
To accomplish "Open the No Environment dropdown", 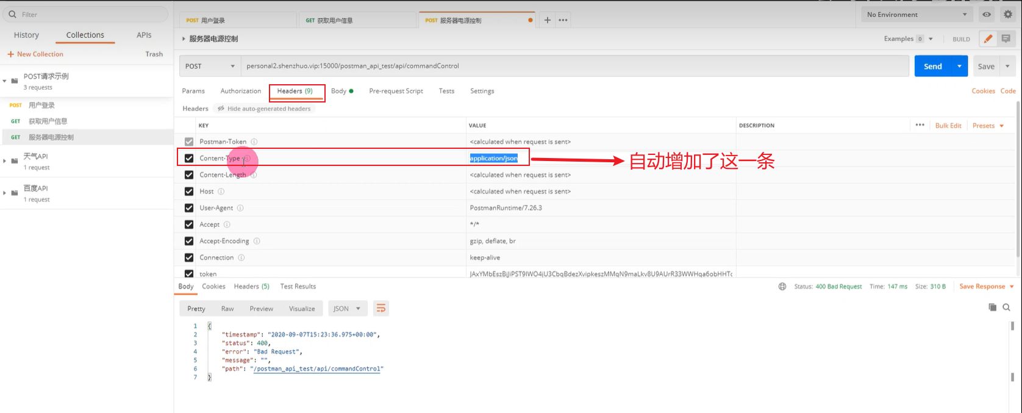I will coord(917,15).
